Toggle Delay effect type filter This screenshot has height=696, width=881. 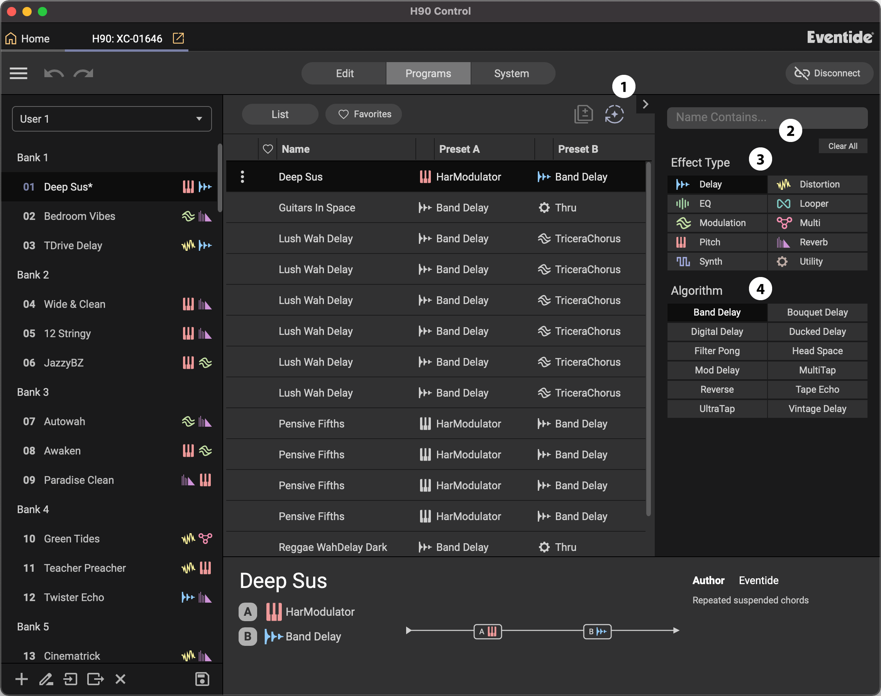[717, 184]
